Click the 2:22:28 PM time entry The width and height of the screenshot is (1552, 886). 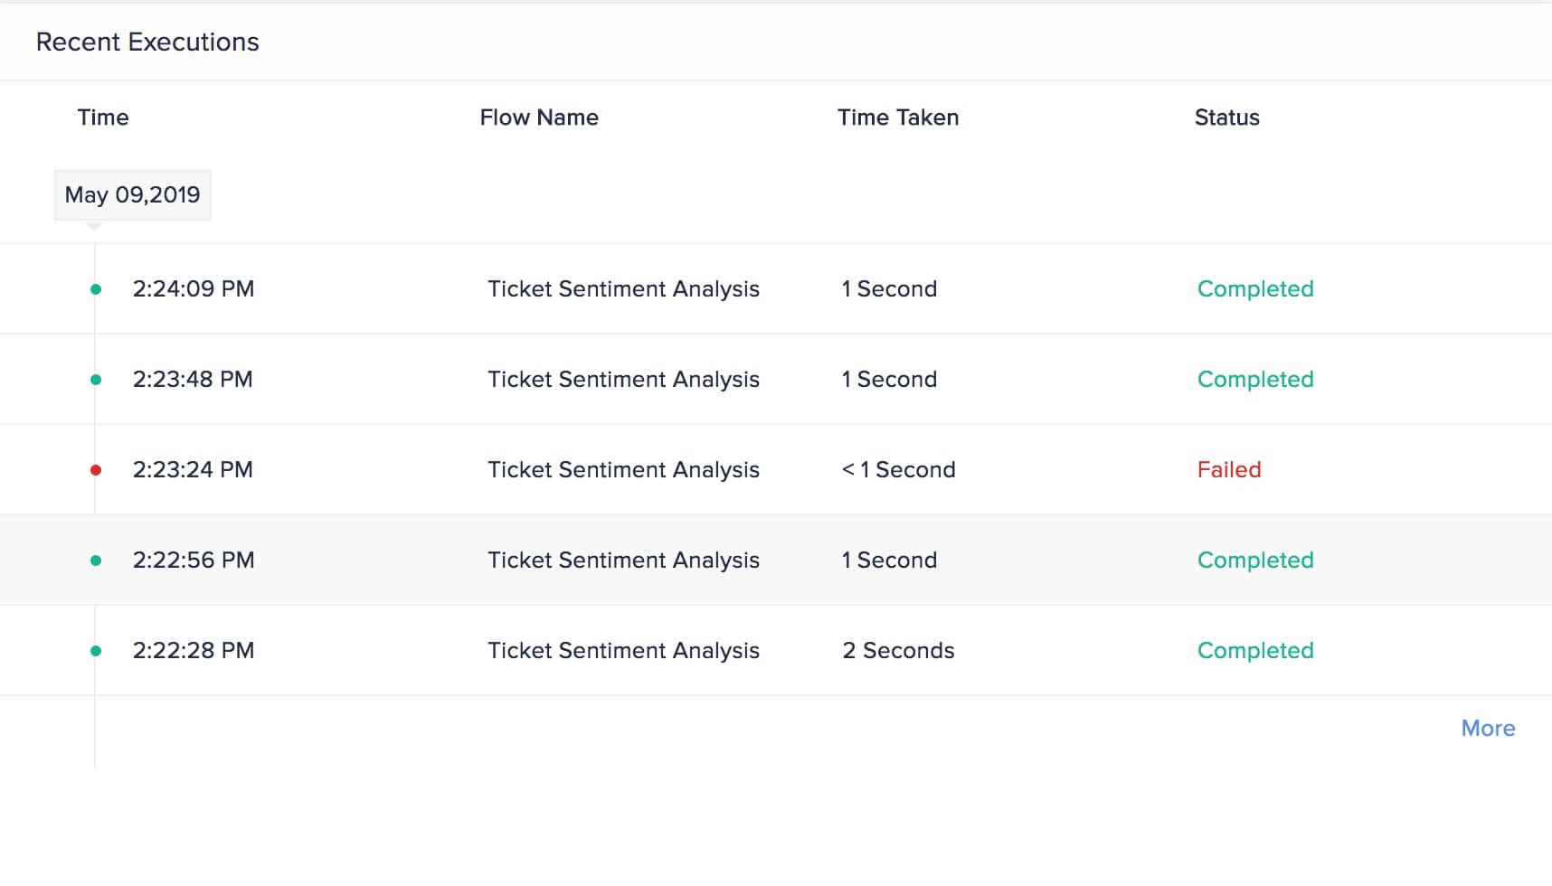point(194,651)
